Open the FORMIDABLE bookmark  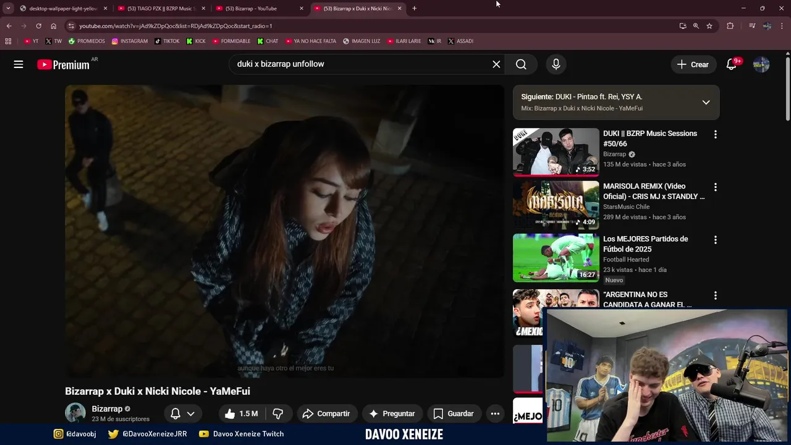(x=231, y=41)
